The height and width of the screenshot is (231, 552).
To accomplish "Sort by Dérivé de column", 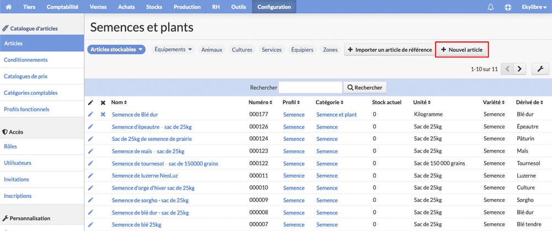I will [530, 103].
